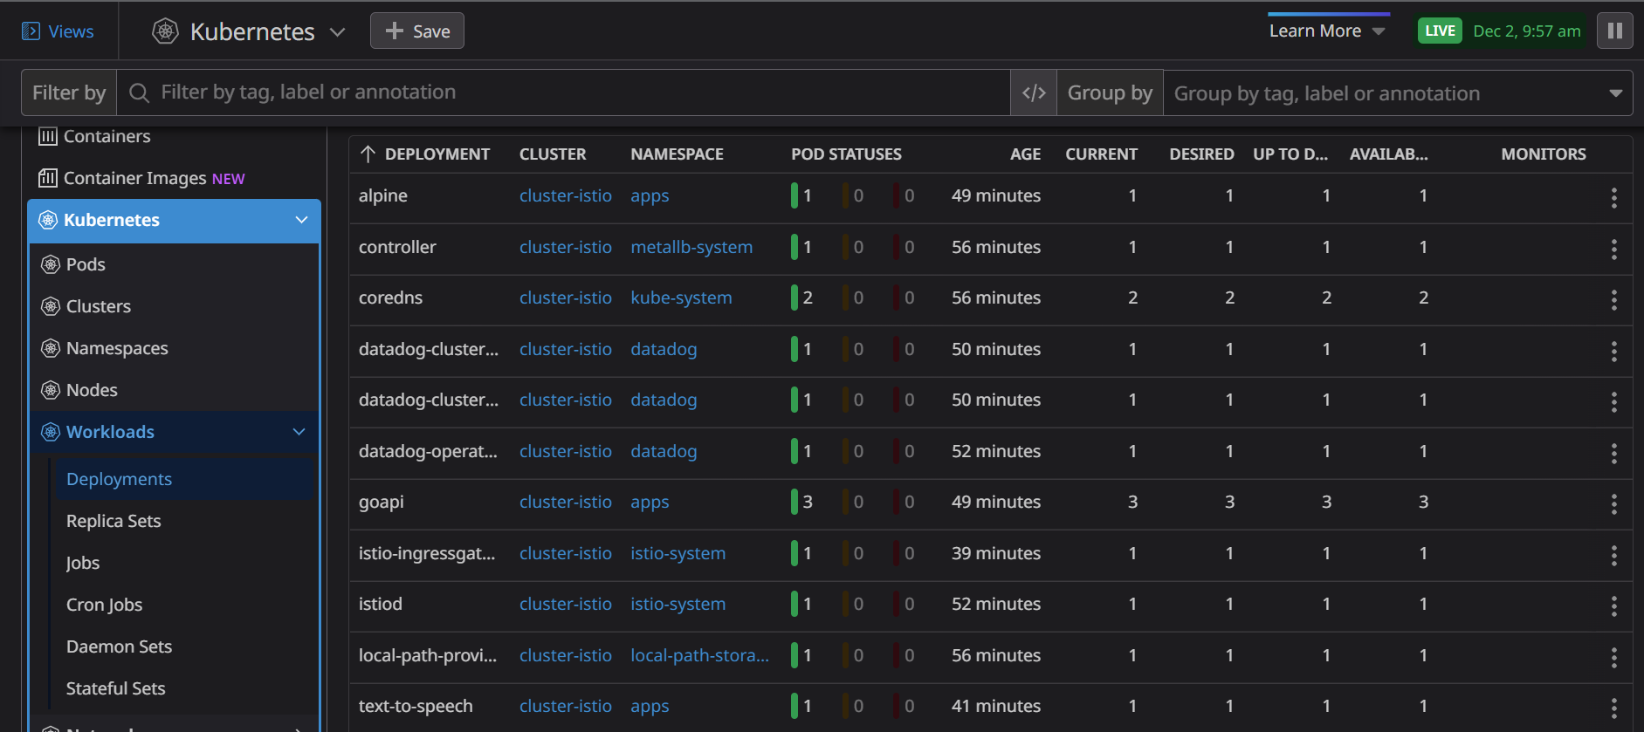Click the Clusters wheel icon
Screen dimensions: 1644x732
tap(51, 306)
